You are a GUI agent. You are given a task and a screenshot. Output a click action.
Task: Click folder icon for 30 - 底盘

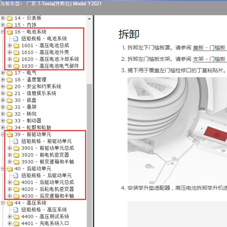coord(9,100)
